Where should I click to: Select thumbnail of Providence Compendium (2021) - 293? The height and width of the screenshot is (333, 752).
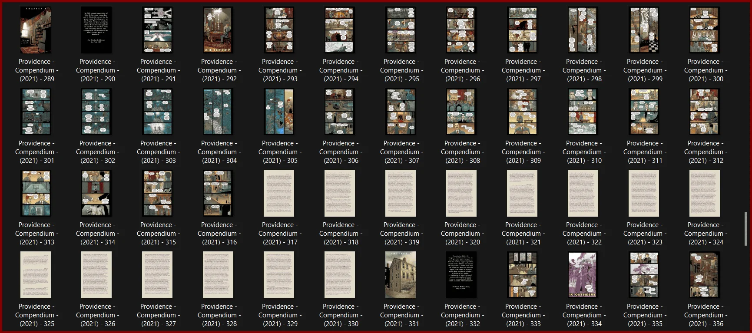click(x=279, y=30)
